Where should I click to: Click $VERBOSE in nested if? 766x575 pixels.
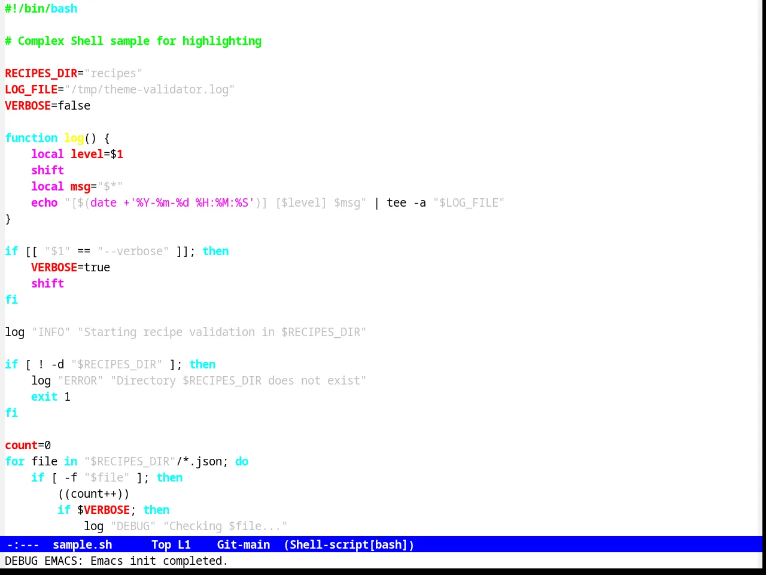[x=104, y=510]
